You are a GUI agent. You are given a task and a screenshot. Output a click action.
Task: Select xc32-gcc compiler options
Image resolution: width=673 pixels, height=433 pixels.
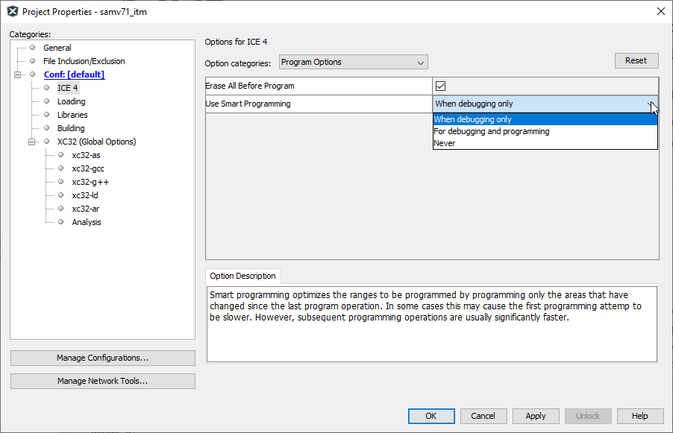click(x=88, y=168)
